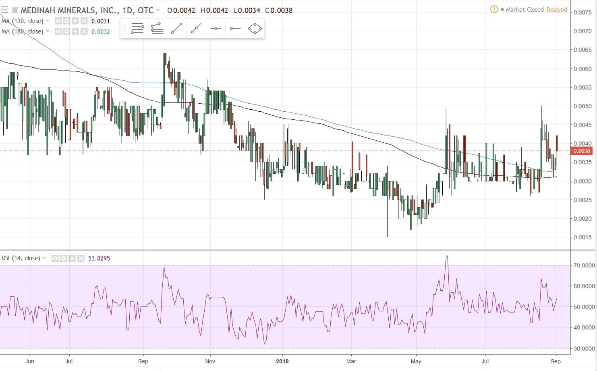Hide the RSI indicator
This screenshot has height=371, width=597.
tap(55, 258)
